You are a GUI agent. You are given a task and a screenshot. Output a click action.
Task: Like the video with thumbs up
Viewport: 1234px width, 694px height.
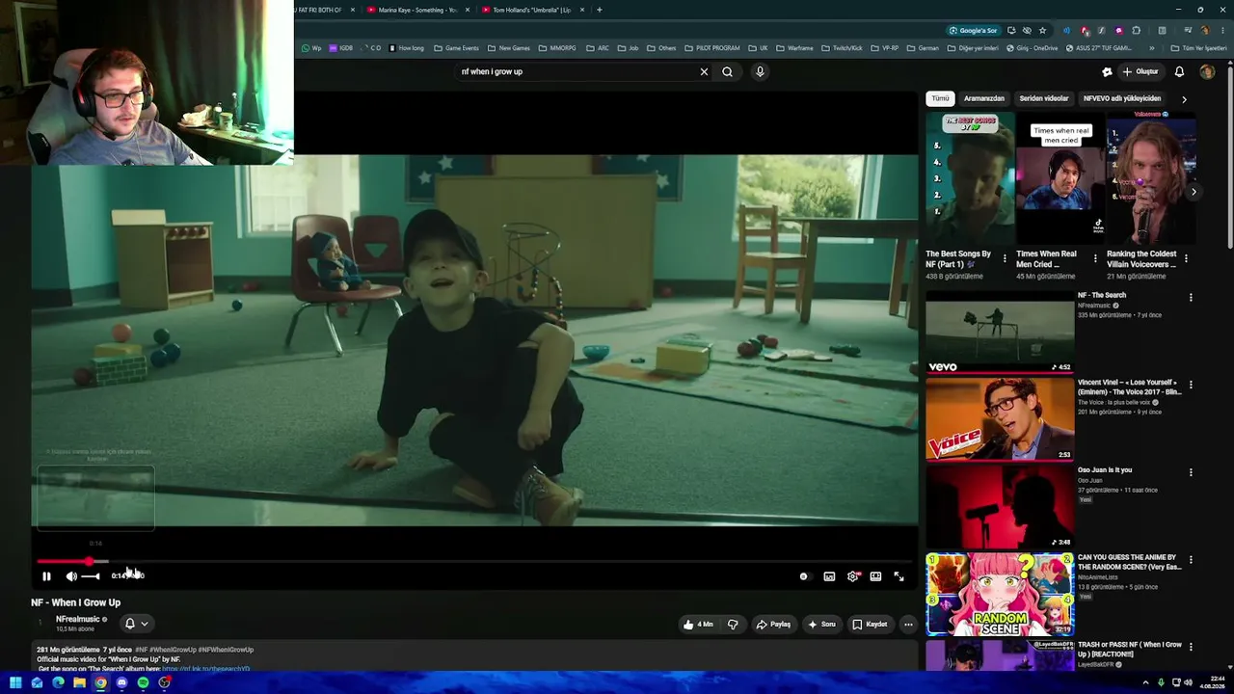(698, 625)
